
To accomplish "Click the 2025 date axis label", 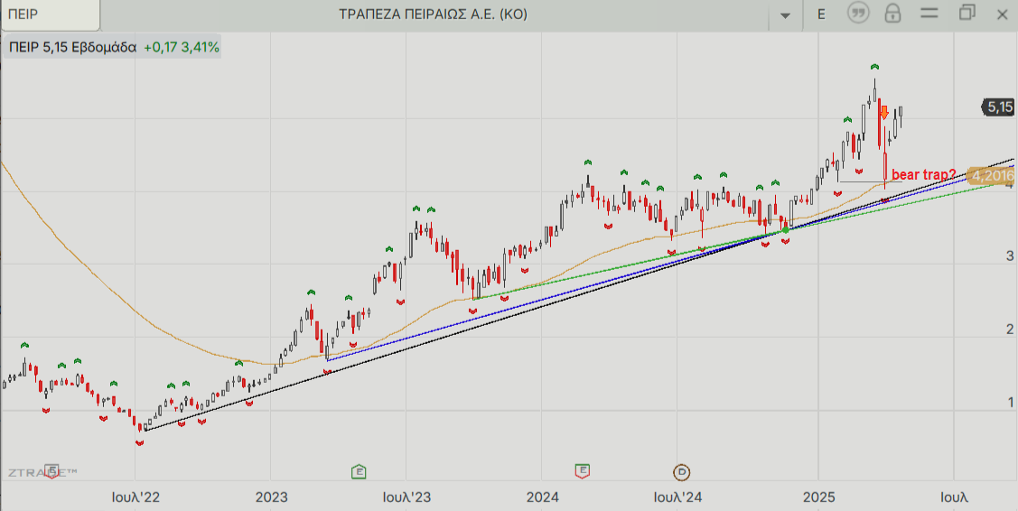I will click(818, 498).
